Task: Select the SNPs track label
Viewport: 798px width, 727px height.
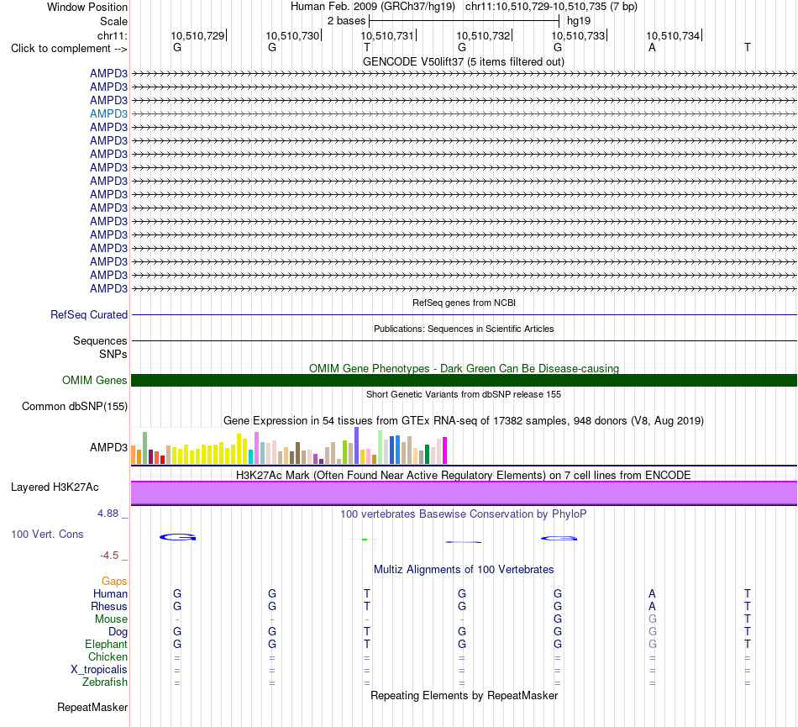Action: pos(113,354)
